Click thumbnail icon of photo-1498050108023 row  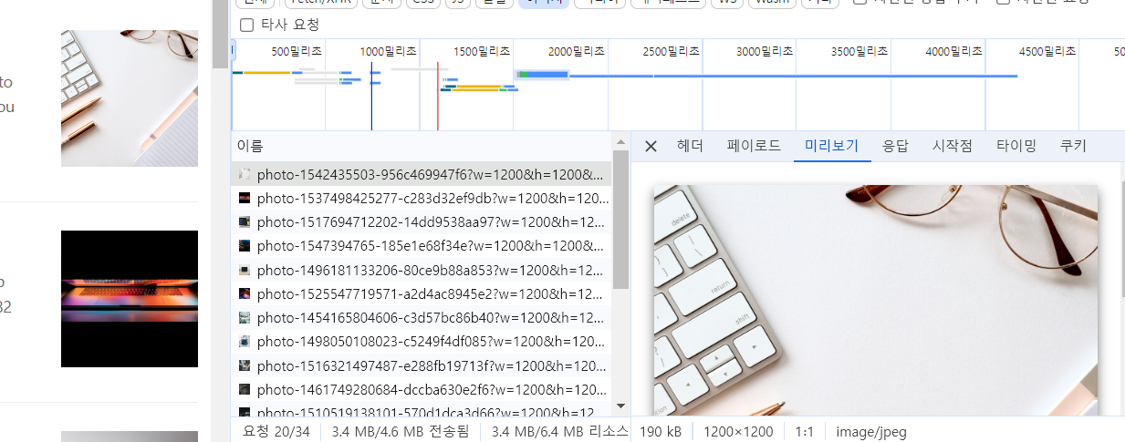245,342
